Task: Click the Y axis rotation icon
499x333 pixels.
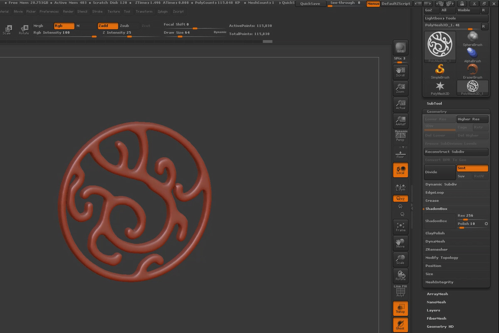Action: point(400,206)
